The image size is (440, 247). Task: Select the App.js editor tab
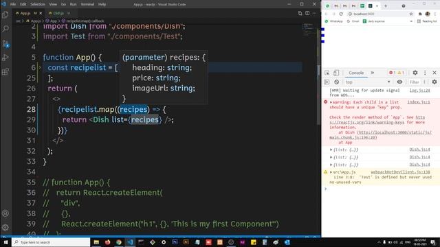coord(25,13)
